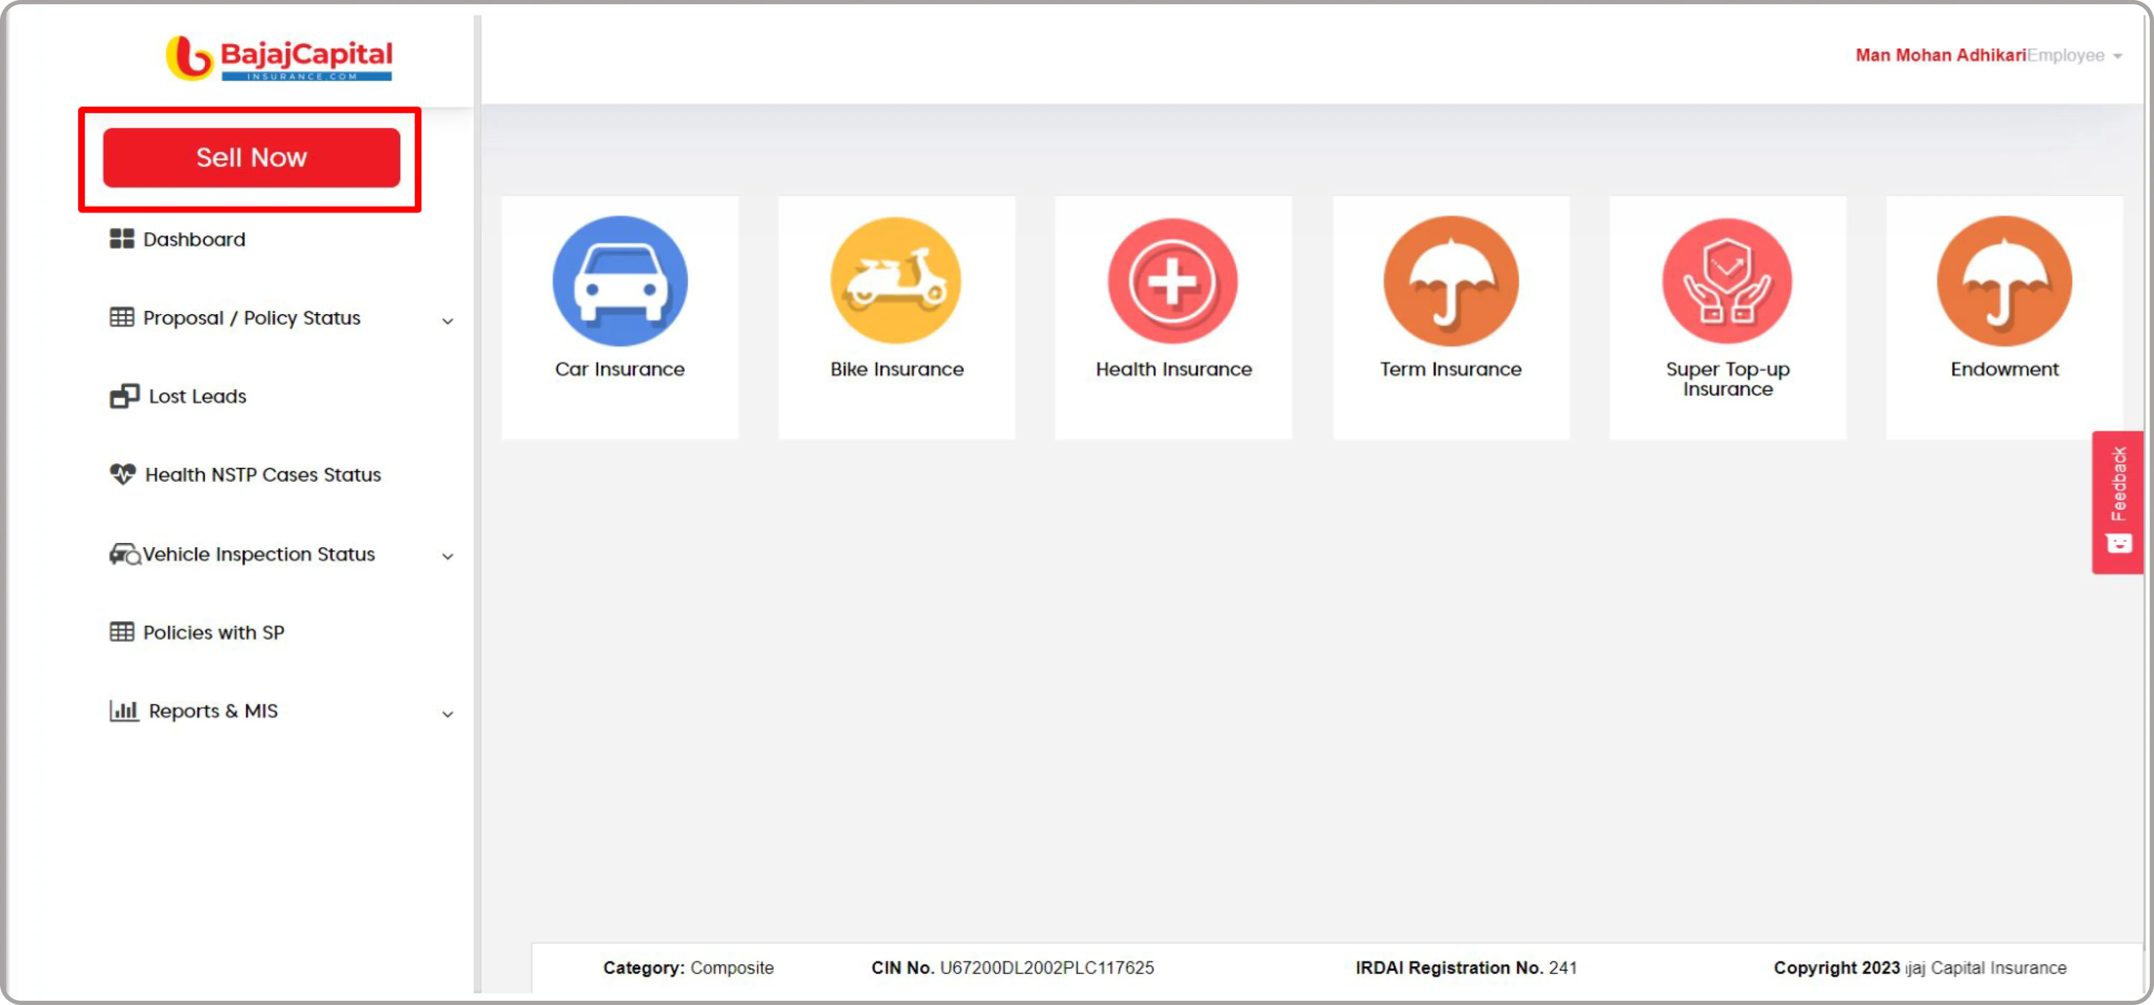Expand the Reports & MIS chevron
Image resolution: width=2154 pixels, height=1005 pixels.
click(448, 715)
